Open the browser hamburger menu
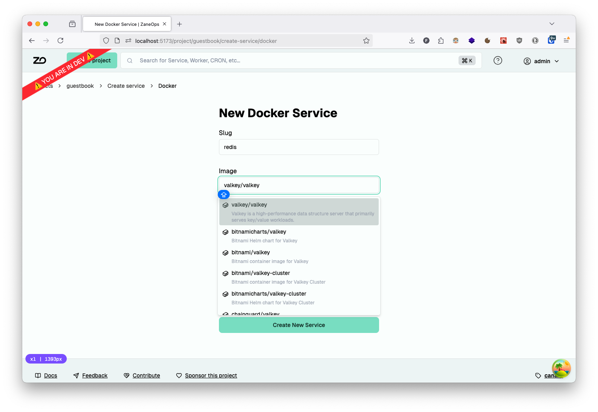The width and height of the screenshot is (598, 412). [566, 40]
